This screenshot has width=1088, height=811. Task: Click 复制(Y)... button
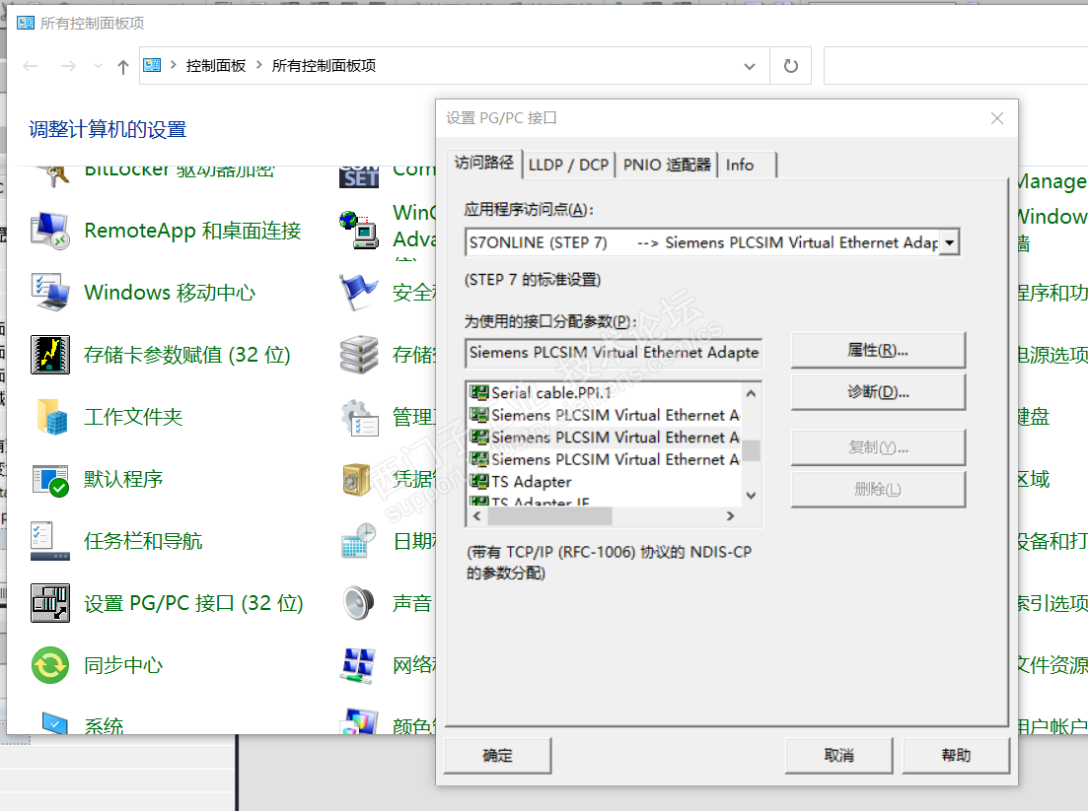(x=878, y=447)
